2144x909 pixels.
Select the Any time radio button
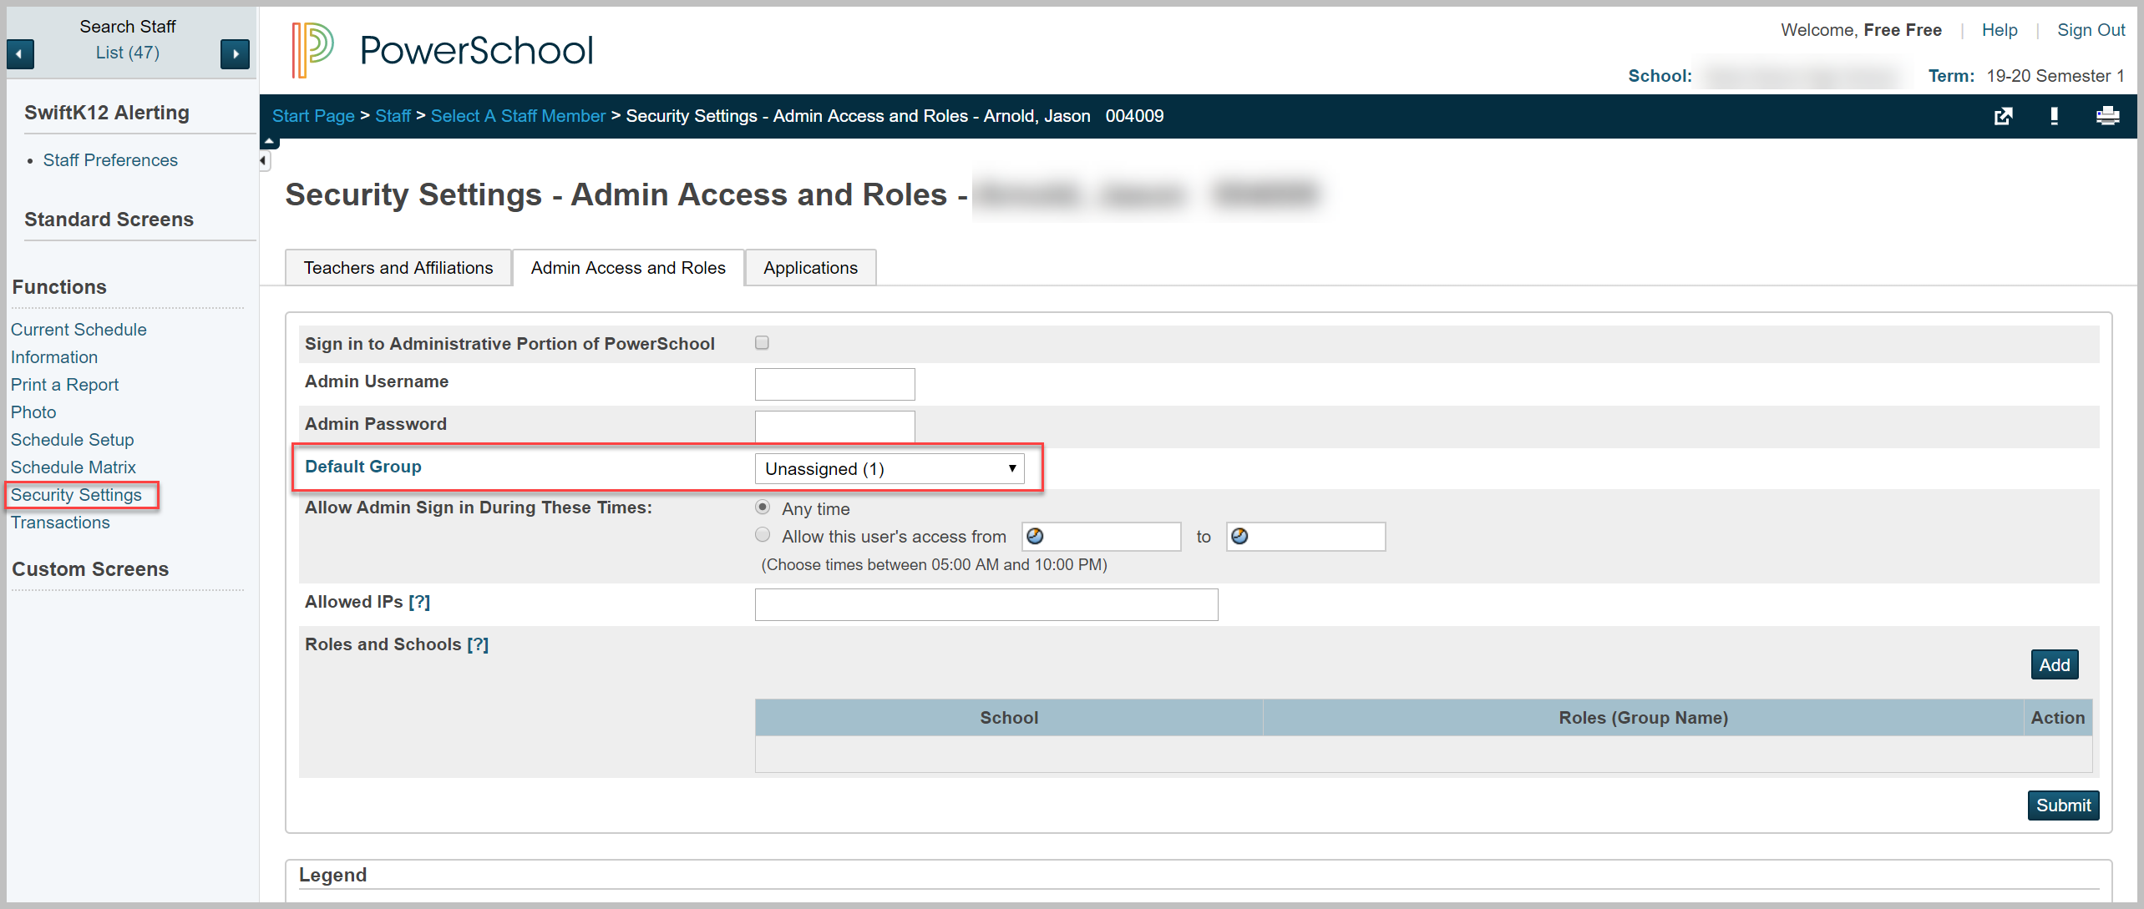click(x=762, y=506)
